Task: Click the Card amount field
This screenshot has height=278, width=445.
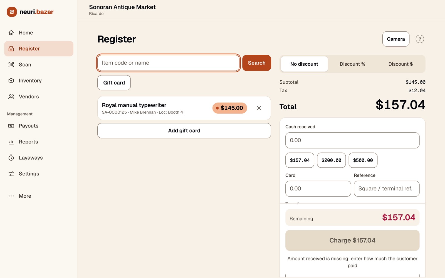Action: pyautogui.click(x=318, y=189)
